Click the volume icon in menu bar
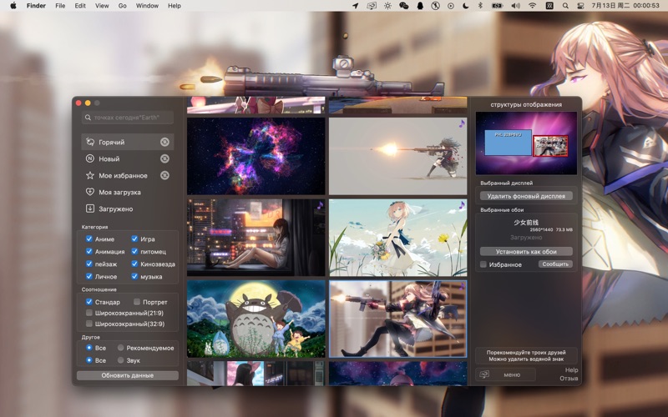The height and width of the screenshot is (417, 668). pos(515,6)
